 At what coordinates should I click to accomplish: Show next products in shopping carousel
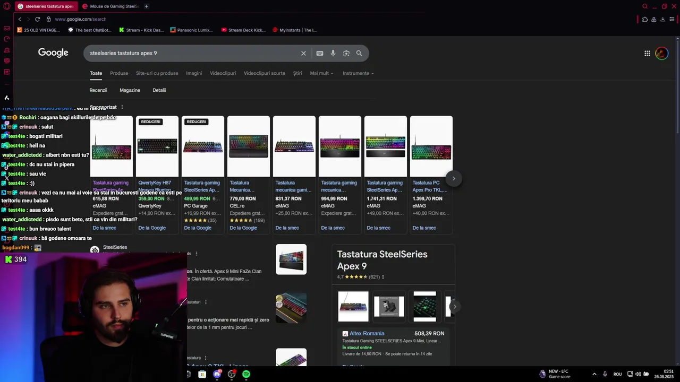pos(454,178)
